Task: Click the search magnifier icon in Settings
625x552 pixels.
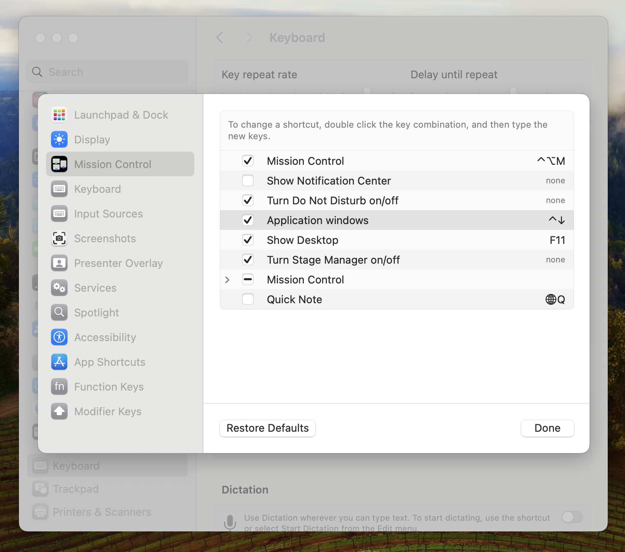Action: (37, 72)
